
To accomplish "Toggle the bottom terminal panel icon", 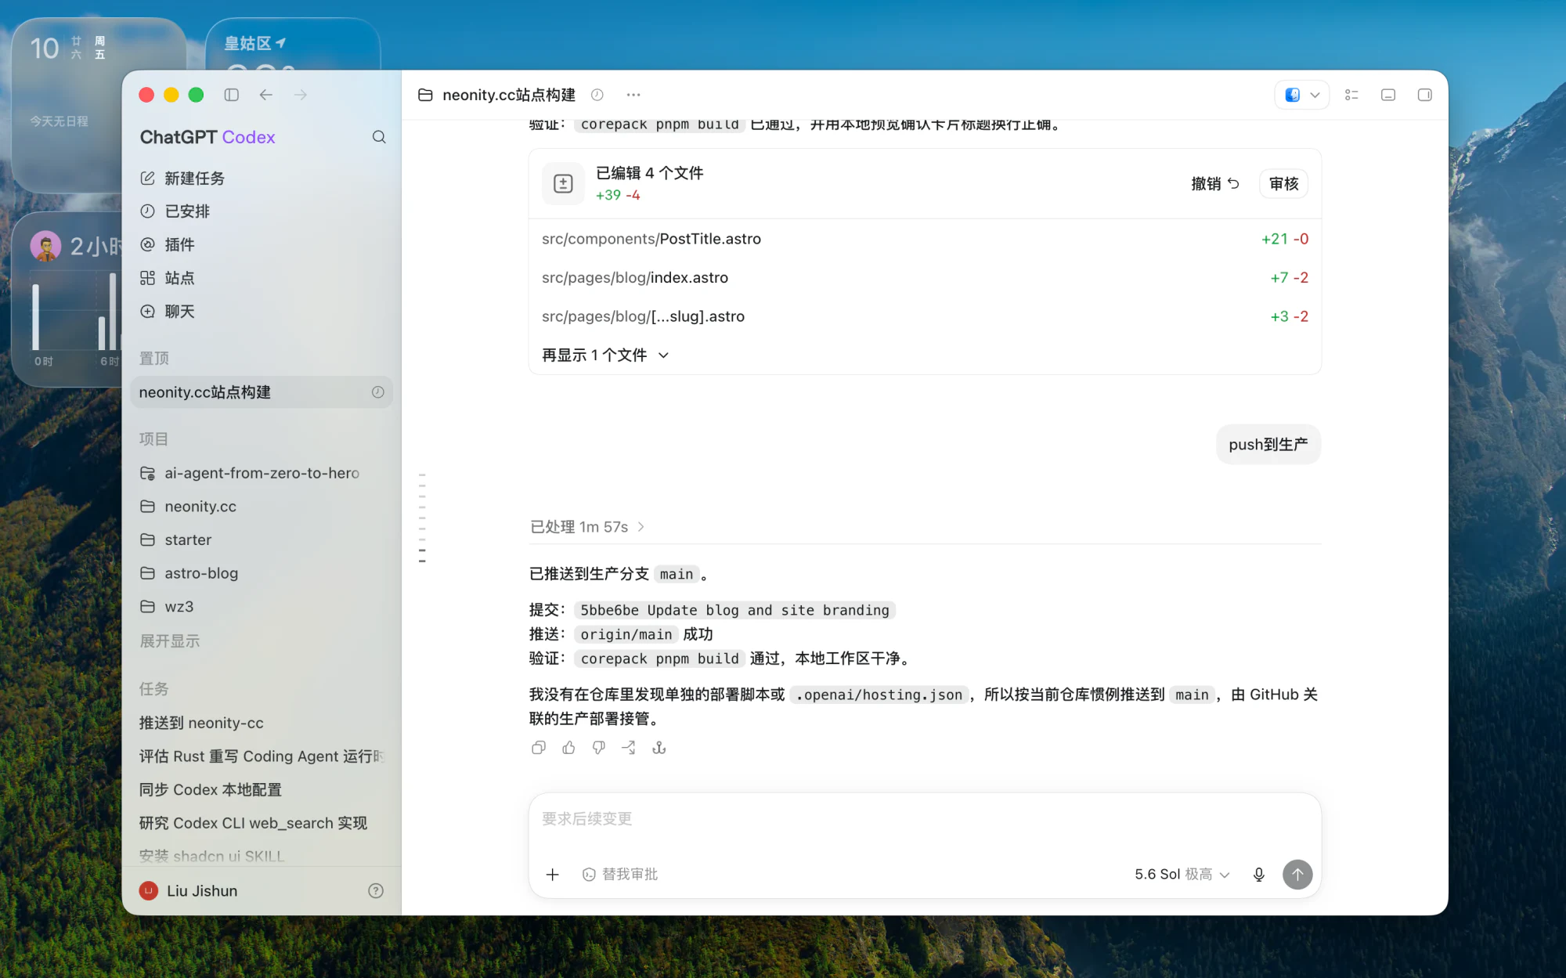I will click(1388, 95).
